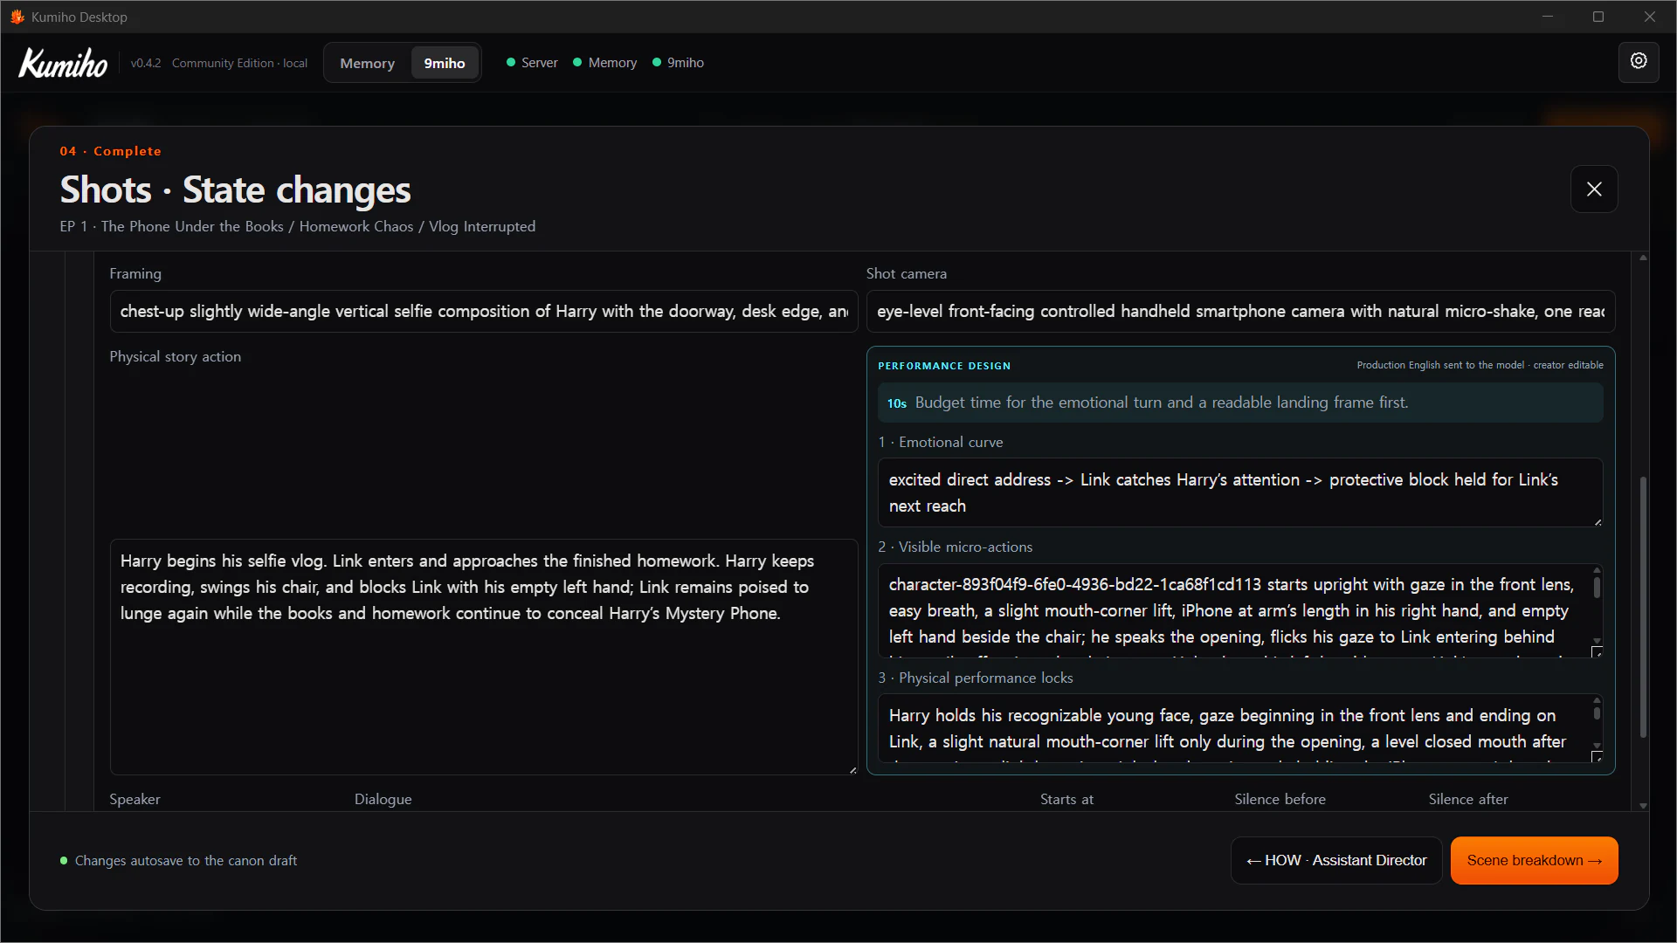The width and height of the screenshot is (1677, 943).
Task: Click the PERFORMANCE DESIGN heading
Action: pos(944,366)
